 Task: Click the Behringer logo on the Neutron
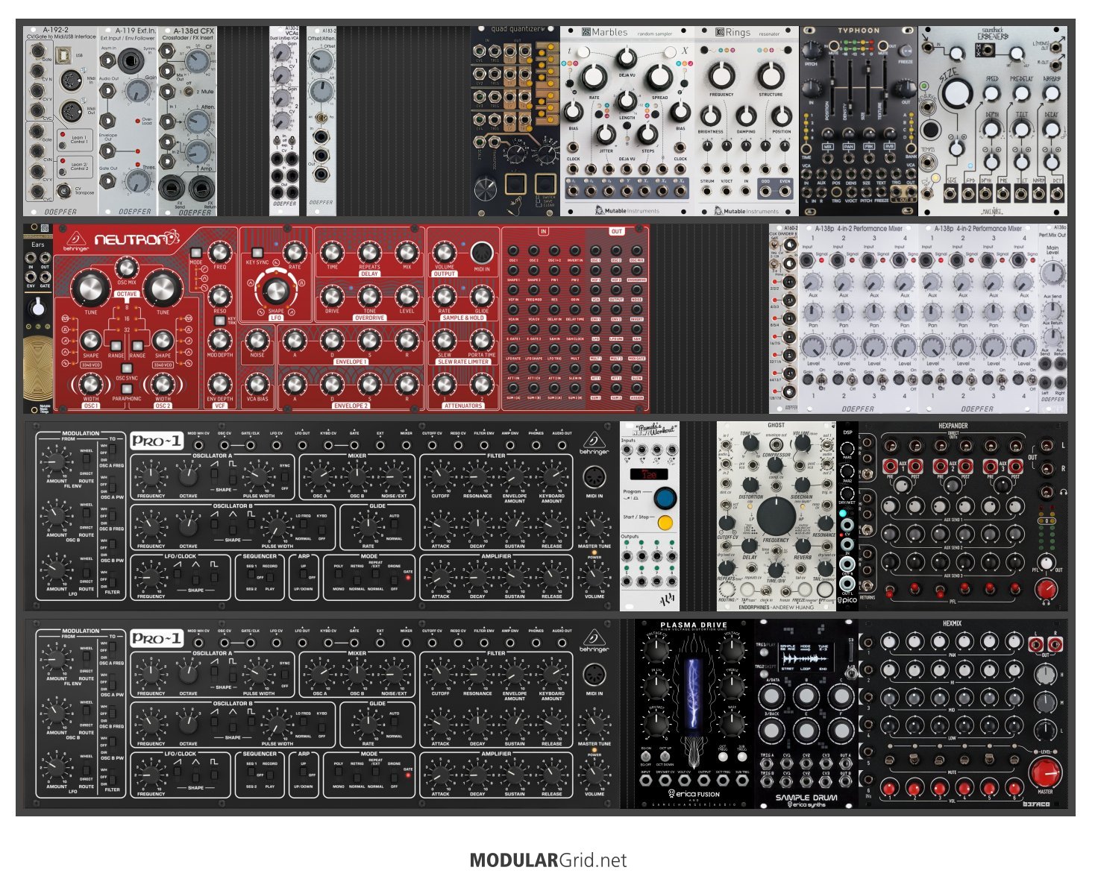click(x=75, y=240)
